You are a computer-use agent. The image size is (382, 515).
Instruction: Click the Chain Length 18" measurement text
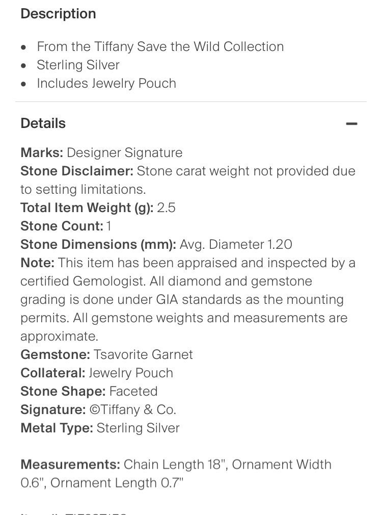pyautogui.click(x=176, y=465)
